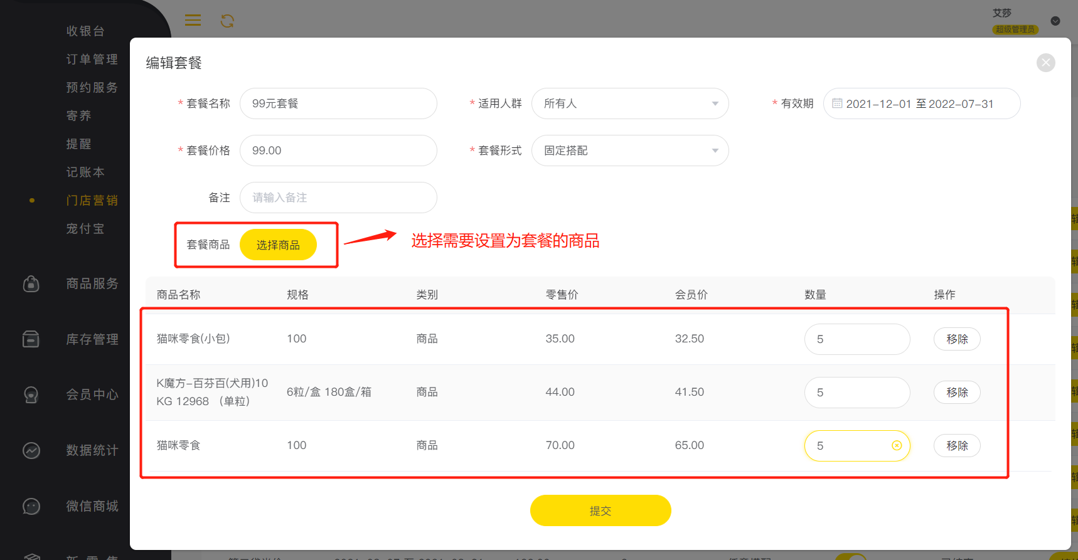
Task: Open 会员中心 menu label
Action: (92, 394)
